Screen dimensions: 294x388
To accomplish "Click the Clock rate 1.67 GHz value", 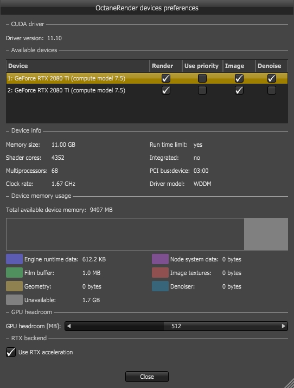I will pos(63,184).
